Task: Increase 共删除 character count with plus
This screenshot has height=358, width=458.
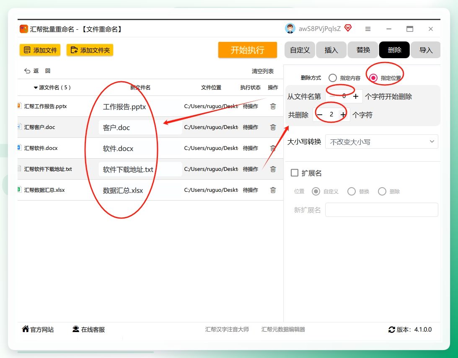Action: 343,115
